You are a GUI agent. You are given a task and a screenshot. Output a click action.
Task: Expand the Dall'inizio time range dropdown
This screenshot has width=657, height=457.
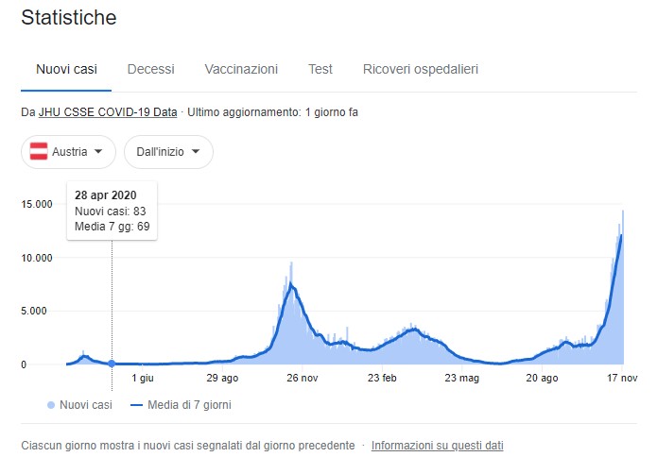[x=168, y=152]
